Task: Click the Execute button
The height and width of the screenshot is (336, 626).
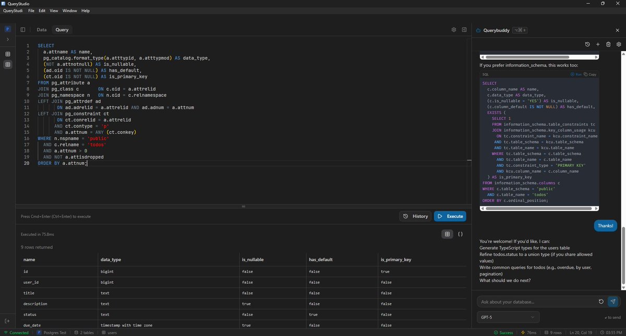Action: pos(450,216)
